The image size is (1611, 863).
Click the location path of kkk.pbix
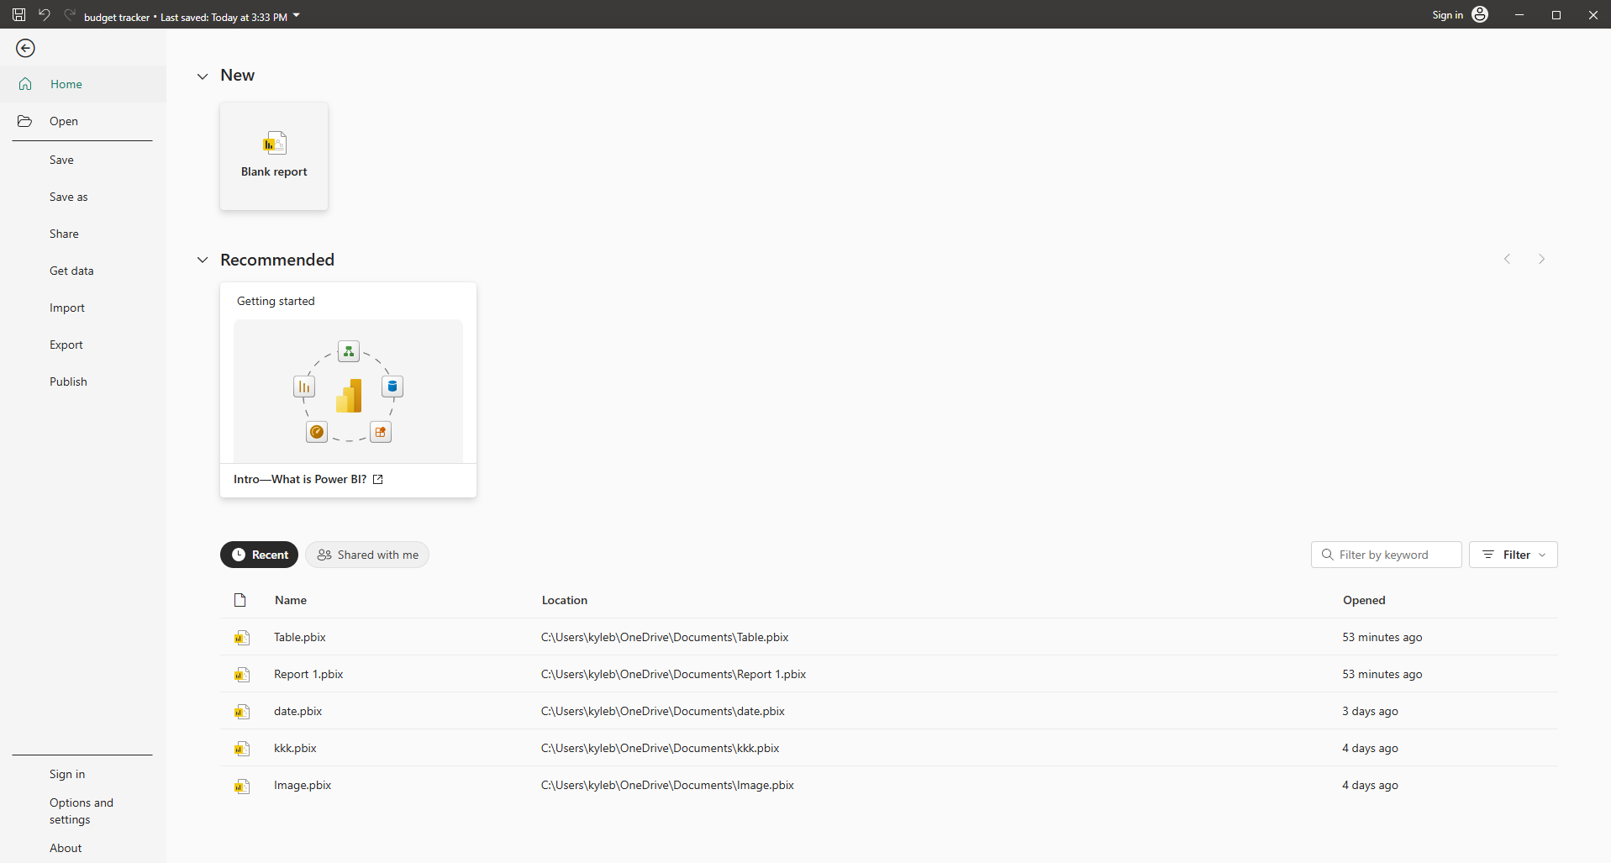(x=660, y=748)
